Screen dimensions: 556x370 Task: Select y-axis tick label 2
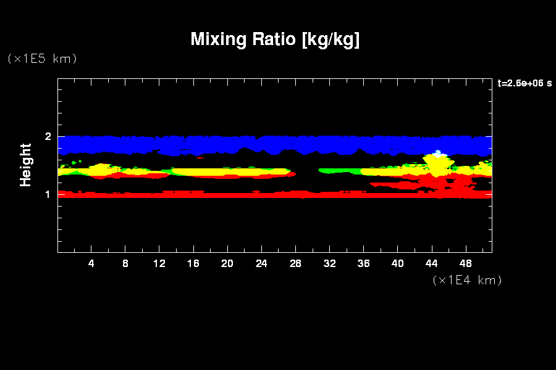[x=48, y=136]
